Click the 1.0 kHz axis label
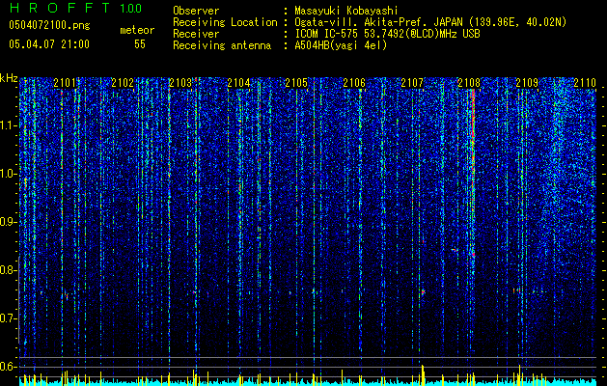The height and width of the screenshot is (386, 607). click(x=9, y=174)
